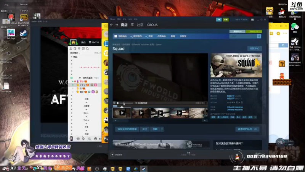This screenshot has width=305, height=172.
Task: Click the Squad capsule header image
Action: click(x=236, y=65)
